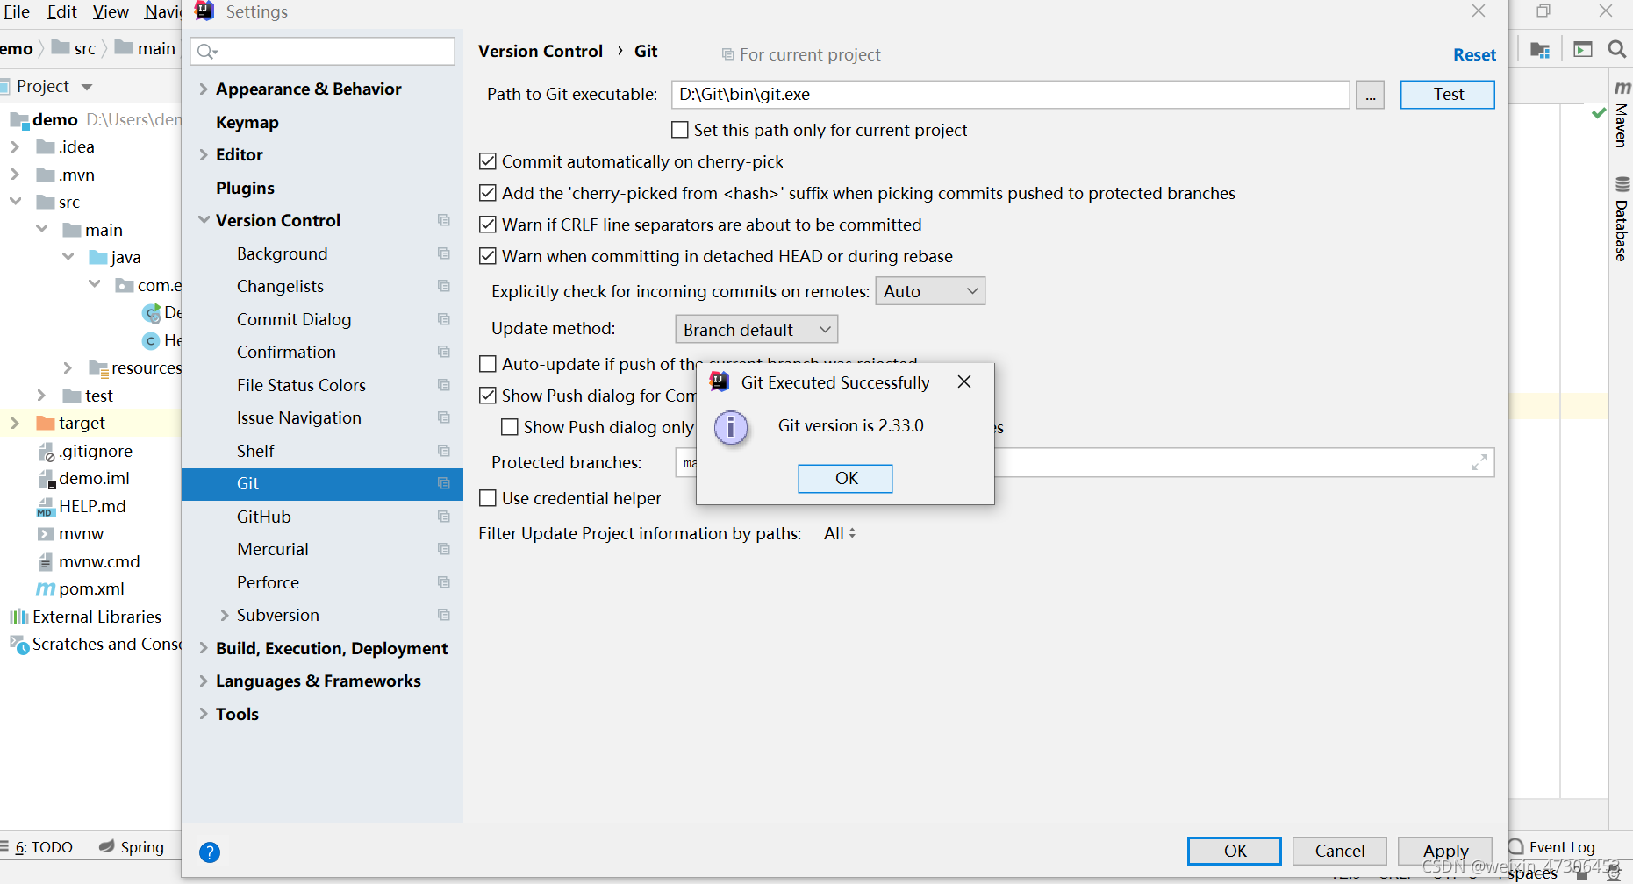Screen dimensions: 1633x884
Task: Expand Appearance & Behavior settings
Action: pos(204,89)
